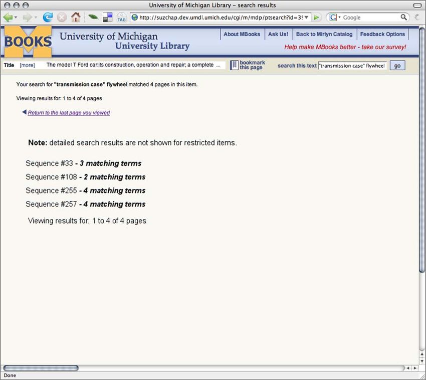Click the toolbar toggle pill button in title bar

click(417, 5)
